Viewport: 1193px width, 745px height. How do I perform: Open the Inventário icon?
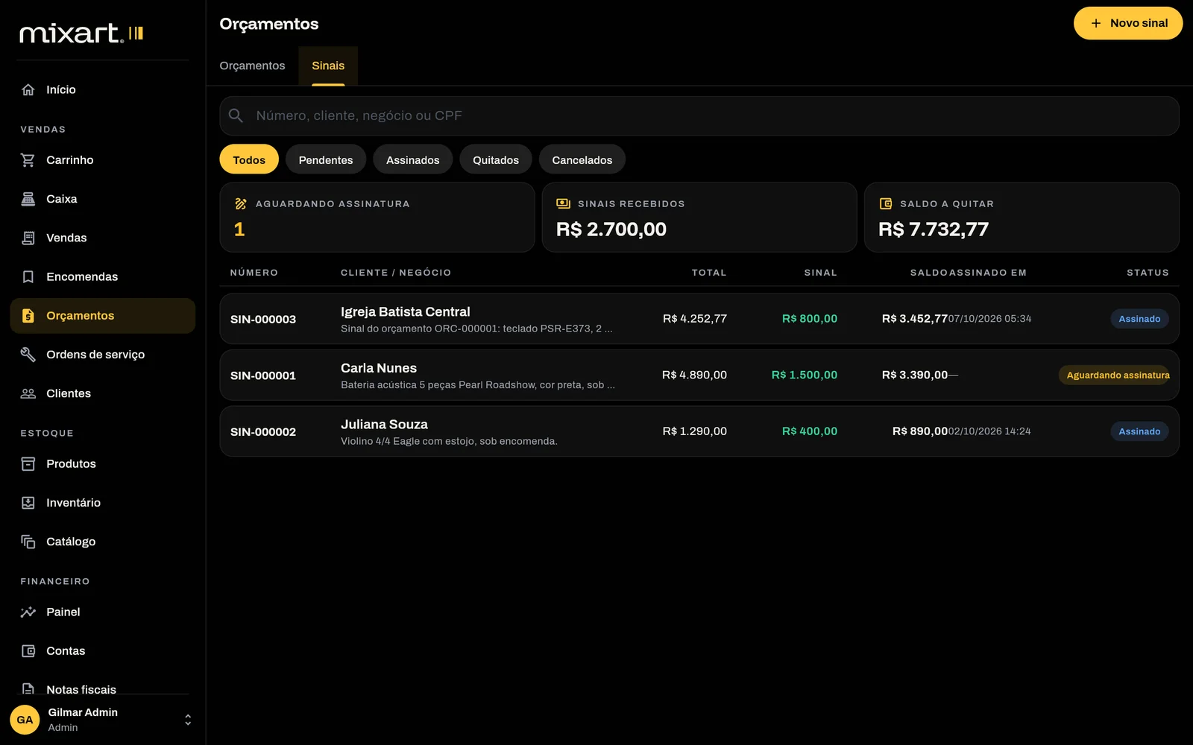click(x=28, y=503)
